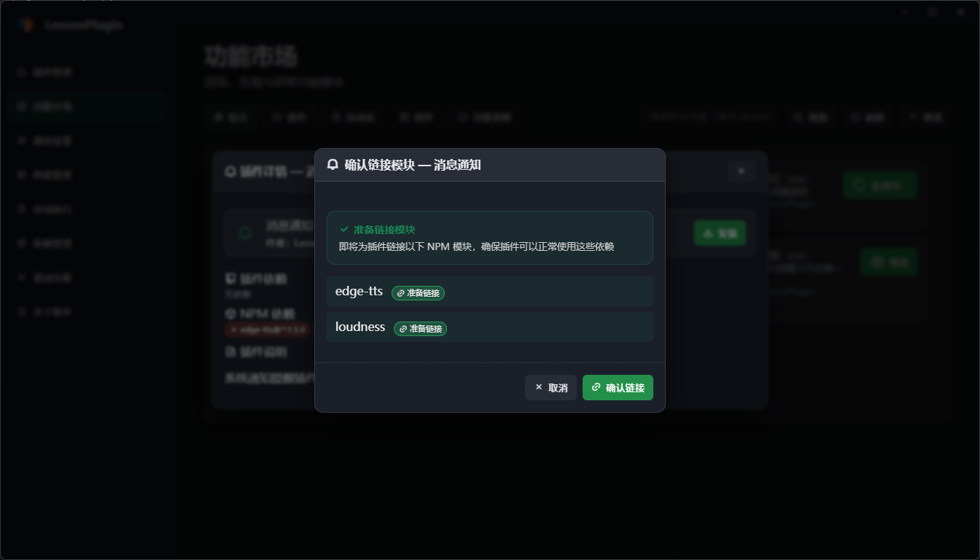Cancel the module linking dialog
The image size is (980, 560).
551,387
